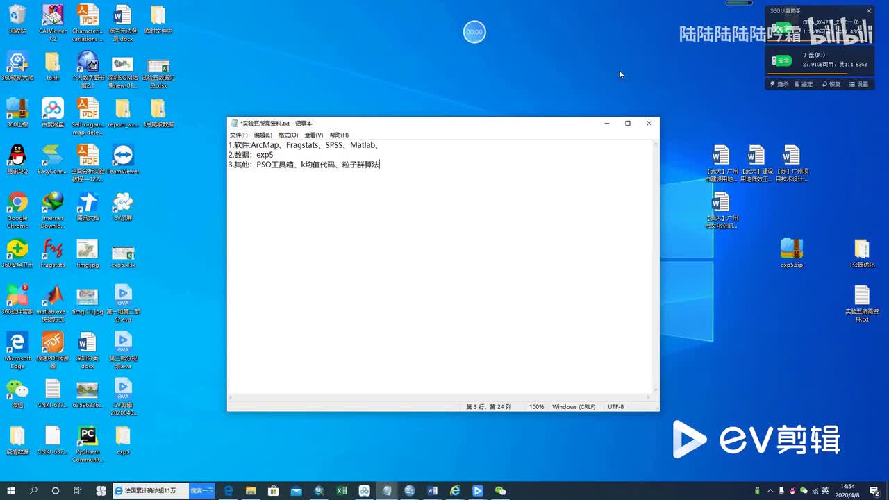Viewport: 889px width, 500px height.
Task: Show hidden system tray icons
Action: click(770, 491)
